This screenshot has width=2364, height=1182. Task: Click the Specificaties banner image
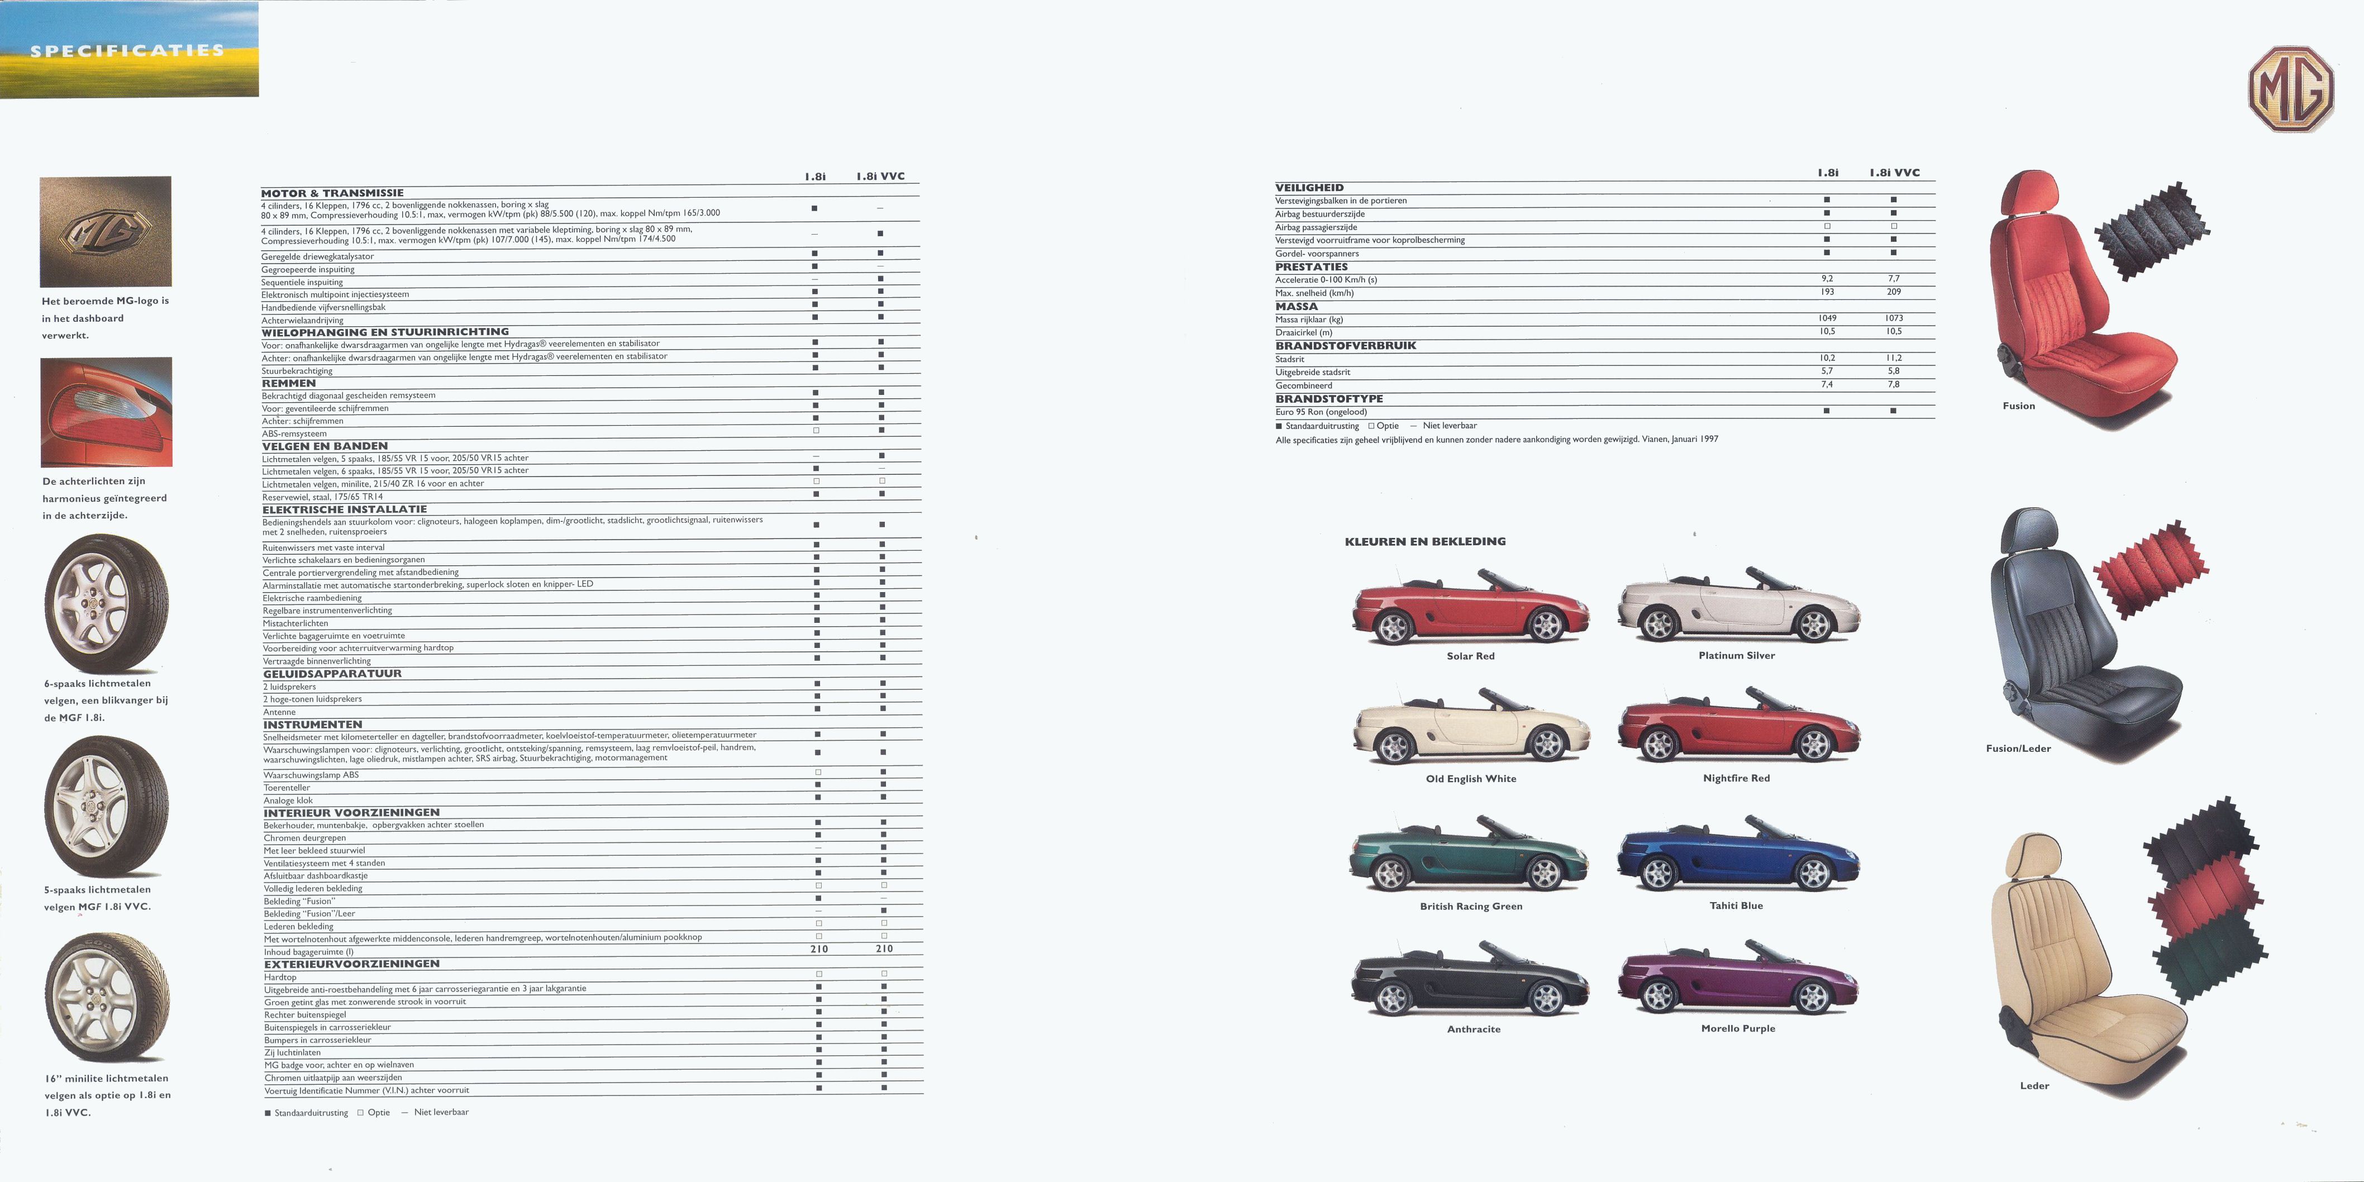pyautogui.click(x=130, y=49)
